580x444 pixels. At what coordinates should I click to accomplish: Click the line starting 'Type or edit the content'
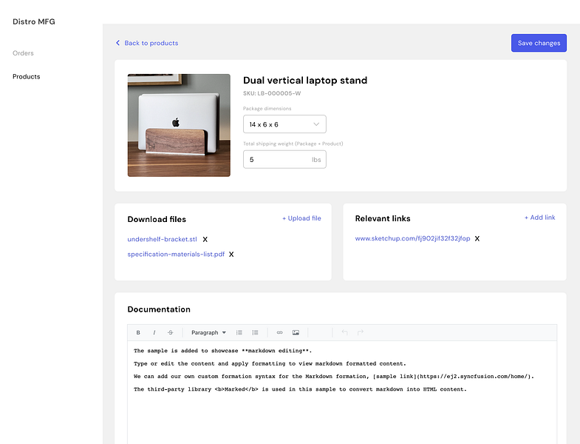(x=270, y=363)
